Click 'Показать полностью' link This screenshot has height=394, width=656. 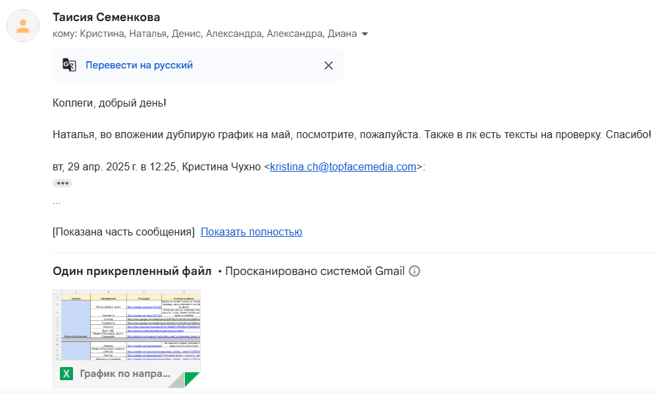(251, 232)
